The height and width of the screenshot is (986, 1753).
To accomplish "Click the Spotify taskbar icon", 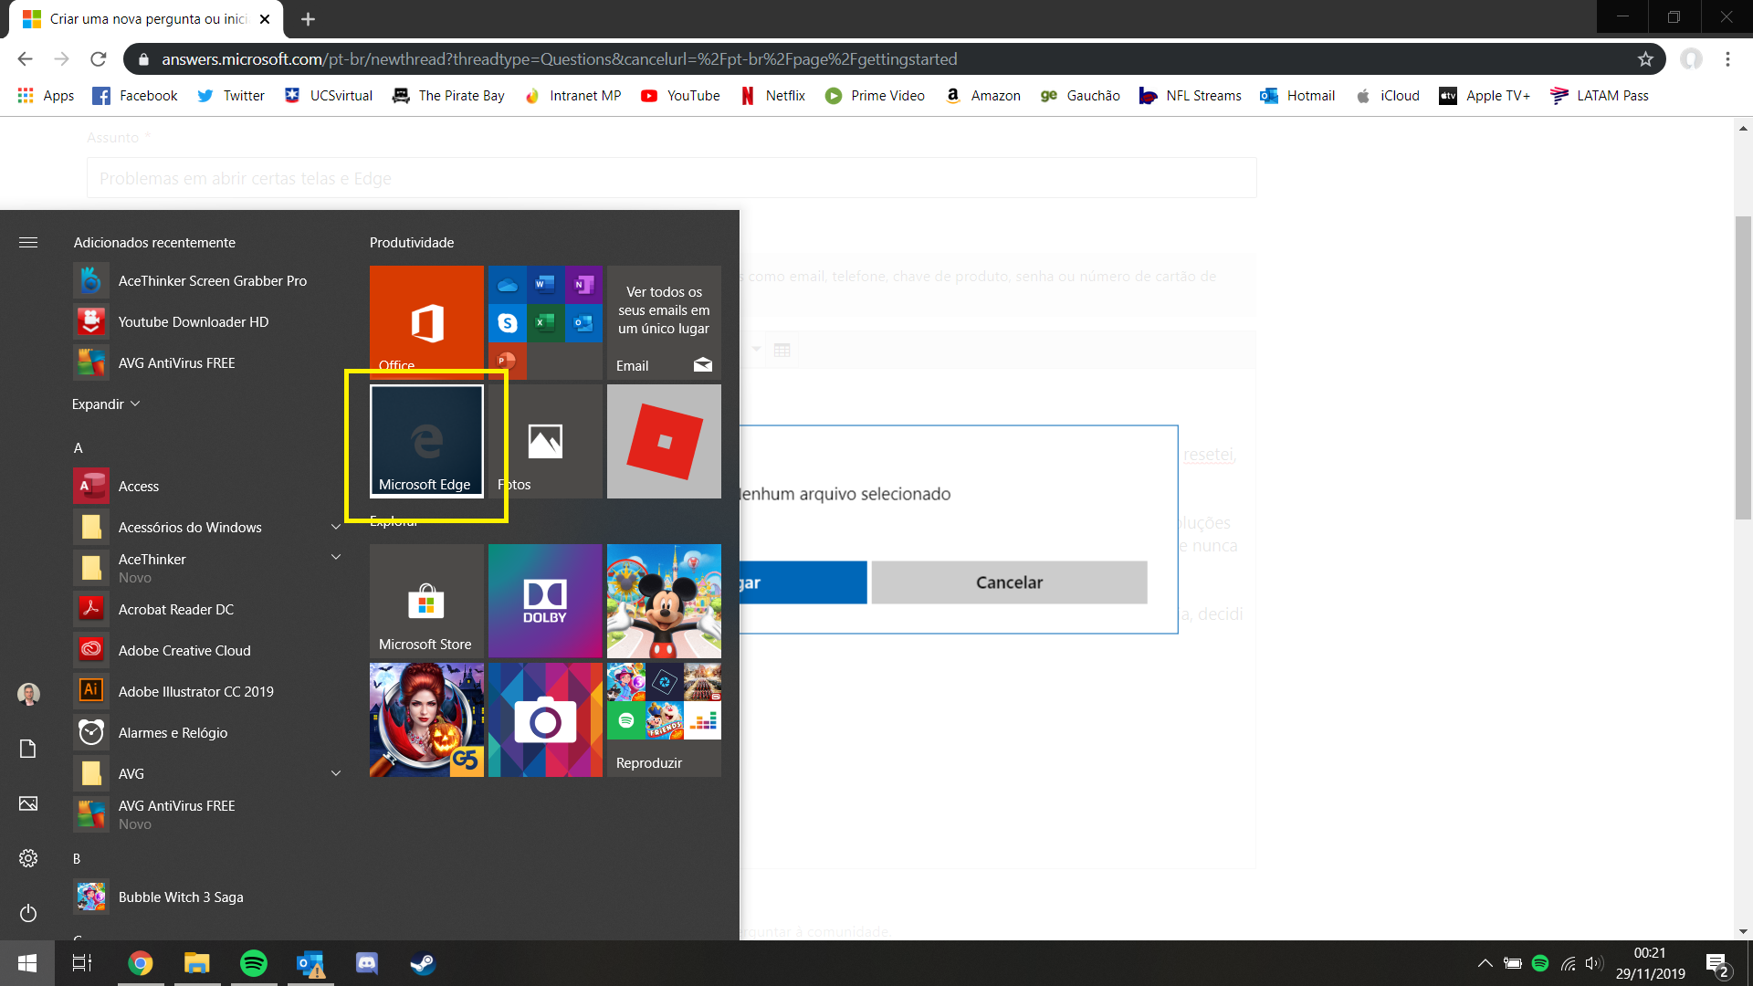I will point(254,963).
